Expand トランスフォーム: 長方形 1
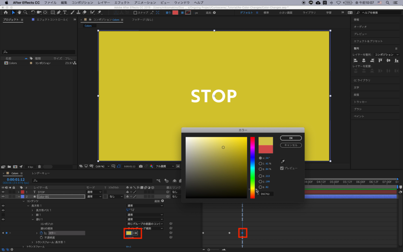 click(32, 242)
